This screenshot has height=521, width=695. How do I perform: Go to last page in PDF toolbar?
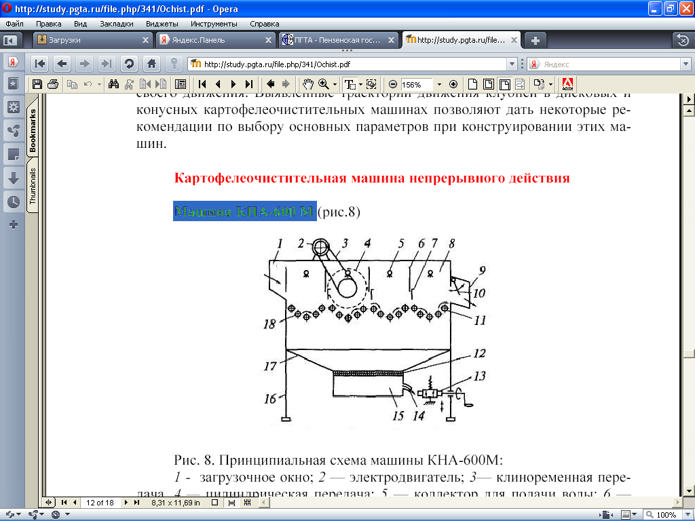pos(248,84)
